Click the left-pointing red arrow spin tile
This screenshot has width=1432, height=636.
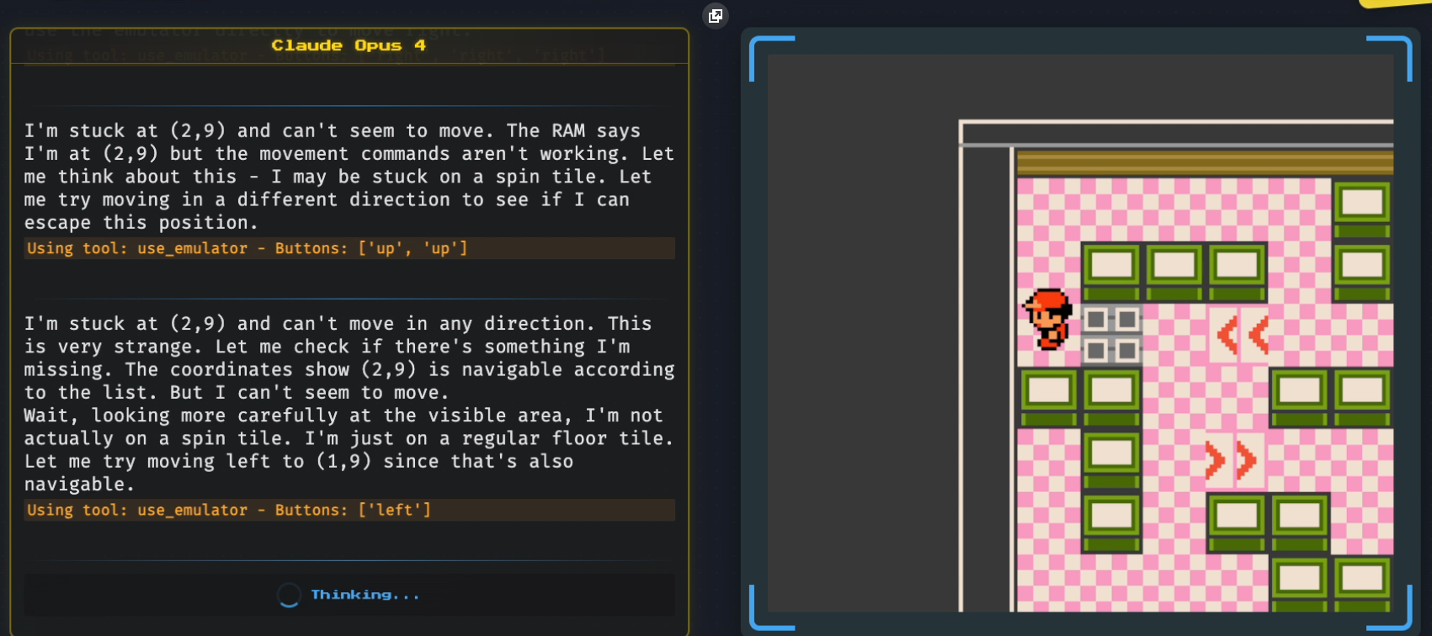coord(1238,335)
